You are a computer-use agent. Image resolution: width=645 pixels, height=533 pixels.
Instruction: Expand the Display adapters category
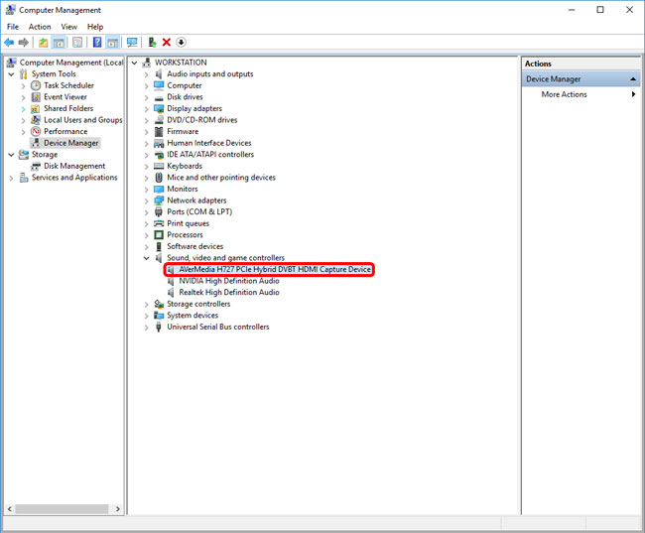pyautogui.click(x=146, y=108)
